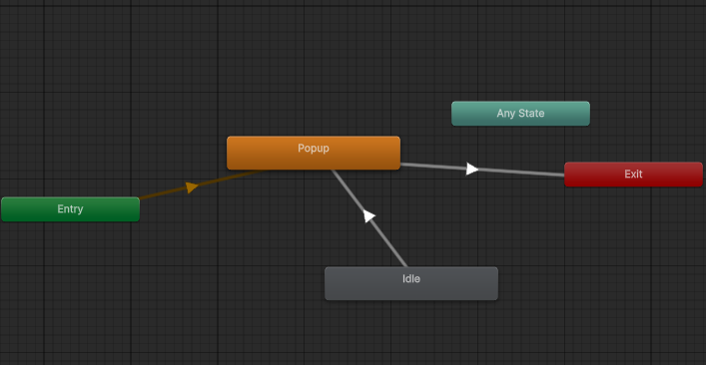Select the red Exit node
Viewport: 706px width, 365px height.
tap(633, 175)
